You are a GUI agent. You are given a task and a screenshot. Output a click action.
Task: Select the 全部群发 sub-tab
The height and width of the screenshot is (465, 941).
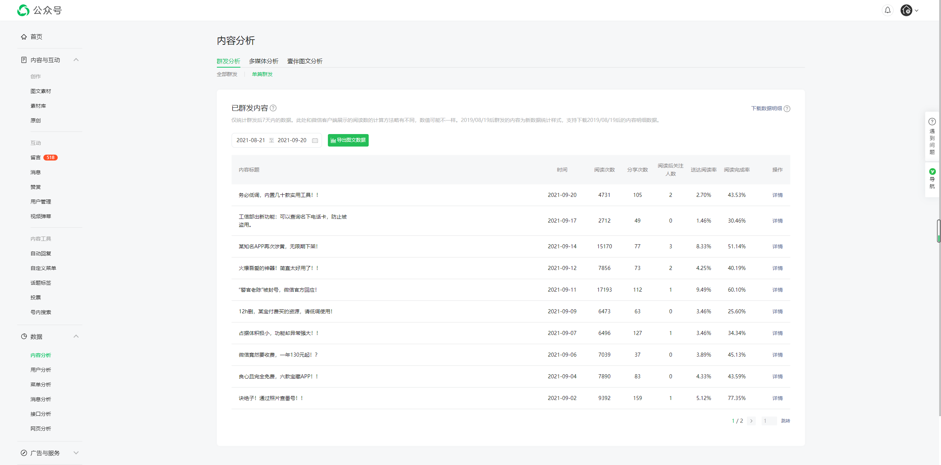[x=227, y=74]
